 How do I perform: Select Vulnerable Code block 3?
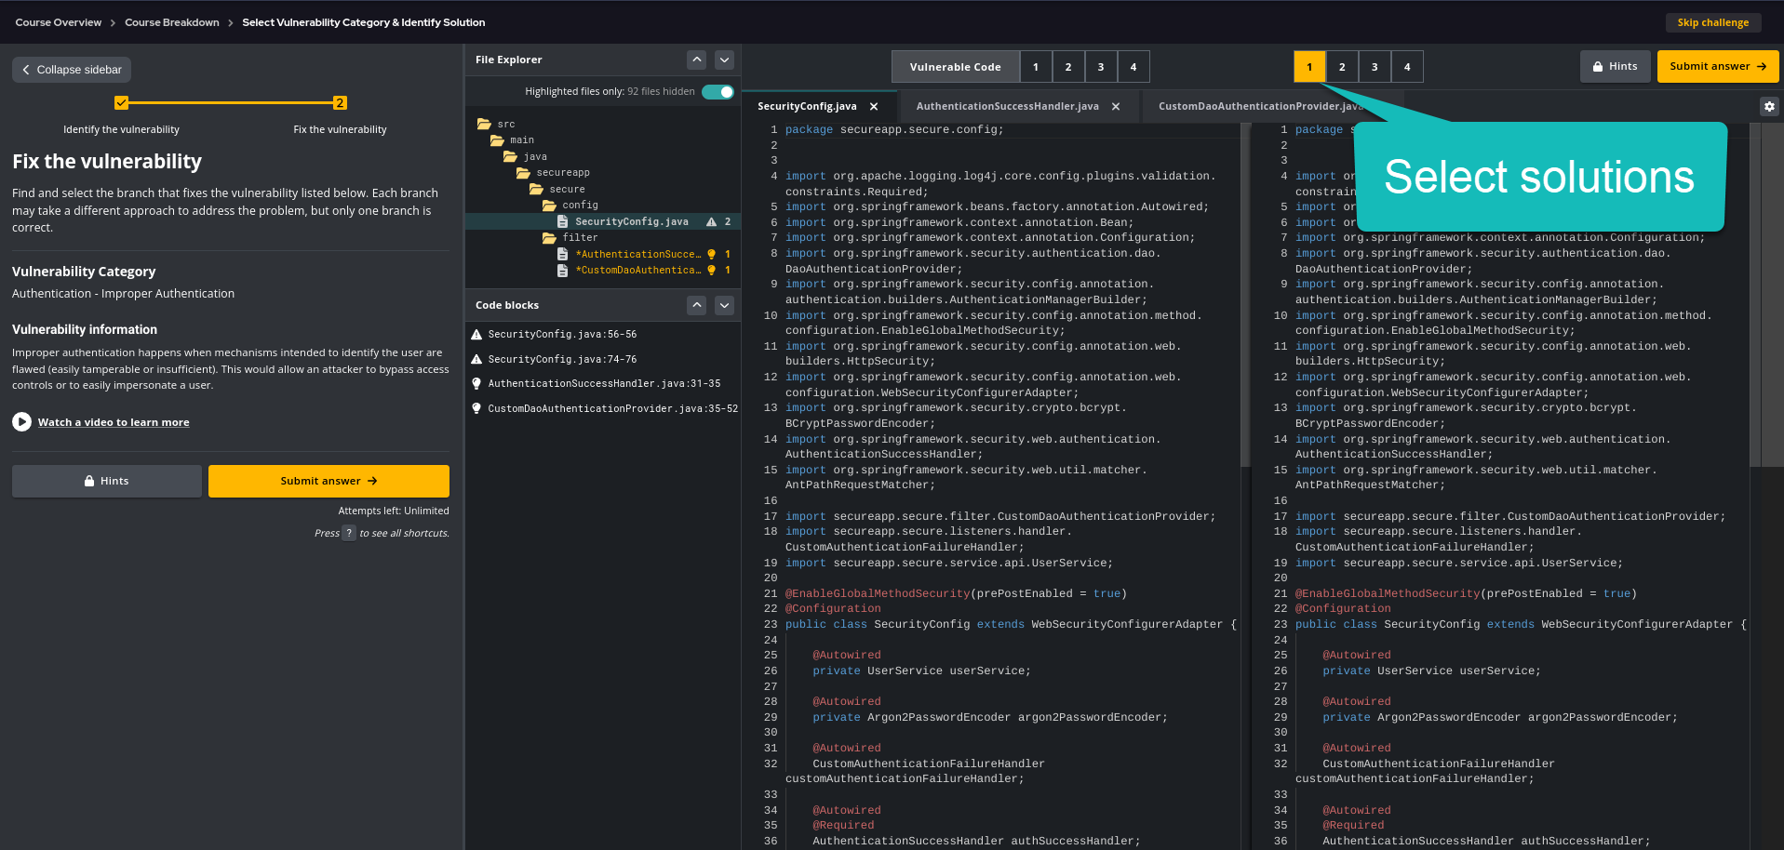[1100, 67]
